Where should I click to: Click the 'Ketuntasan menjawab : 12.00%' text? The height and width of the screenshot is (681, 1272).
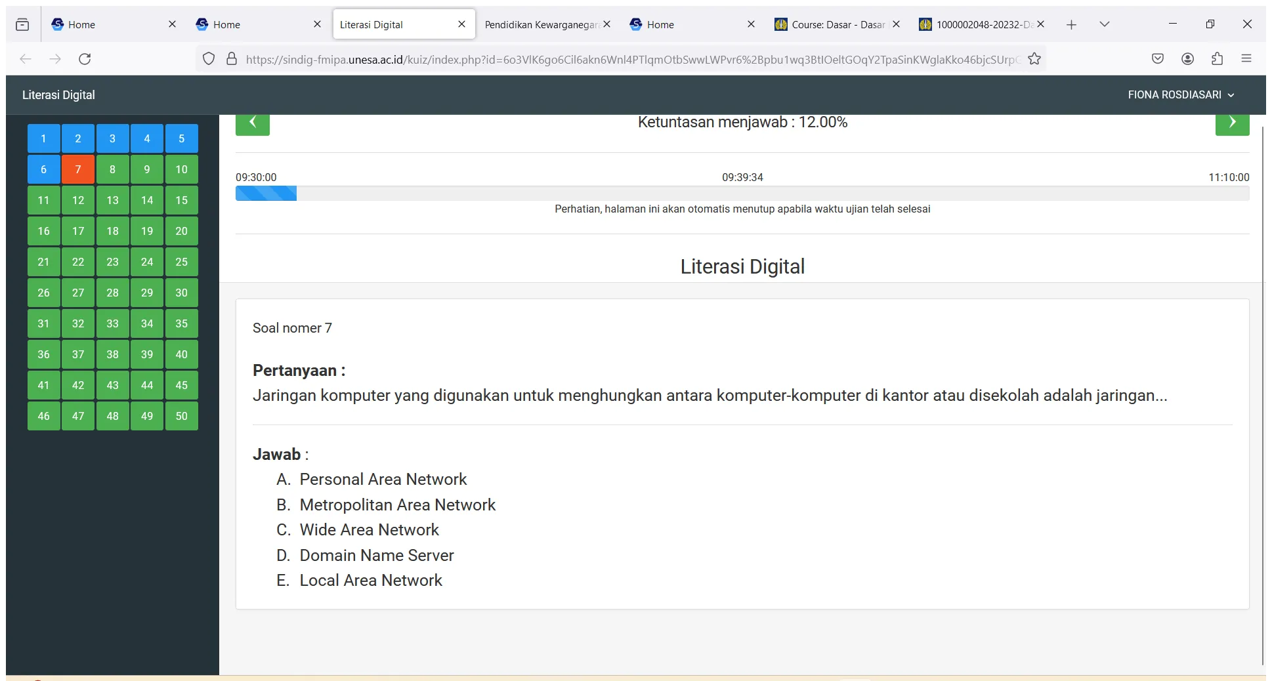click(742, 122)
